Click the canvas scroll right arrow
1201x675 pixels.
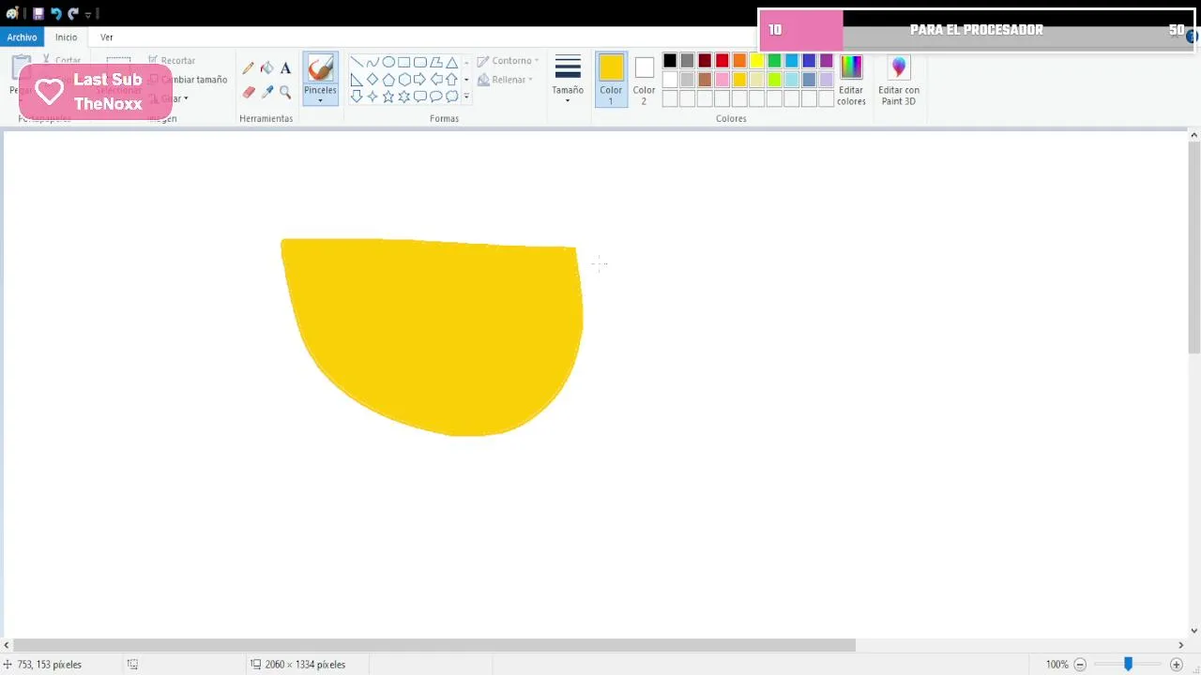[1180, 645]
